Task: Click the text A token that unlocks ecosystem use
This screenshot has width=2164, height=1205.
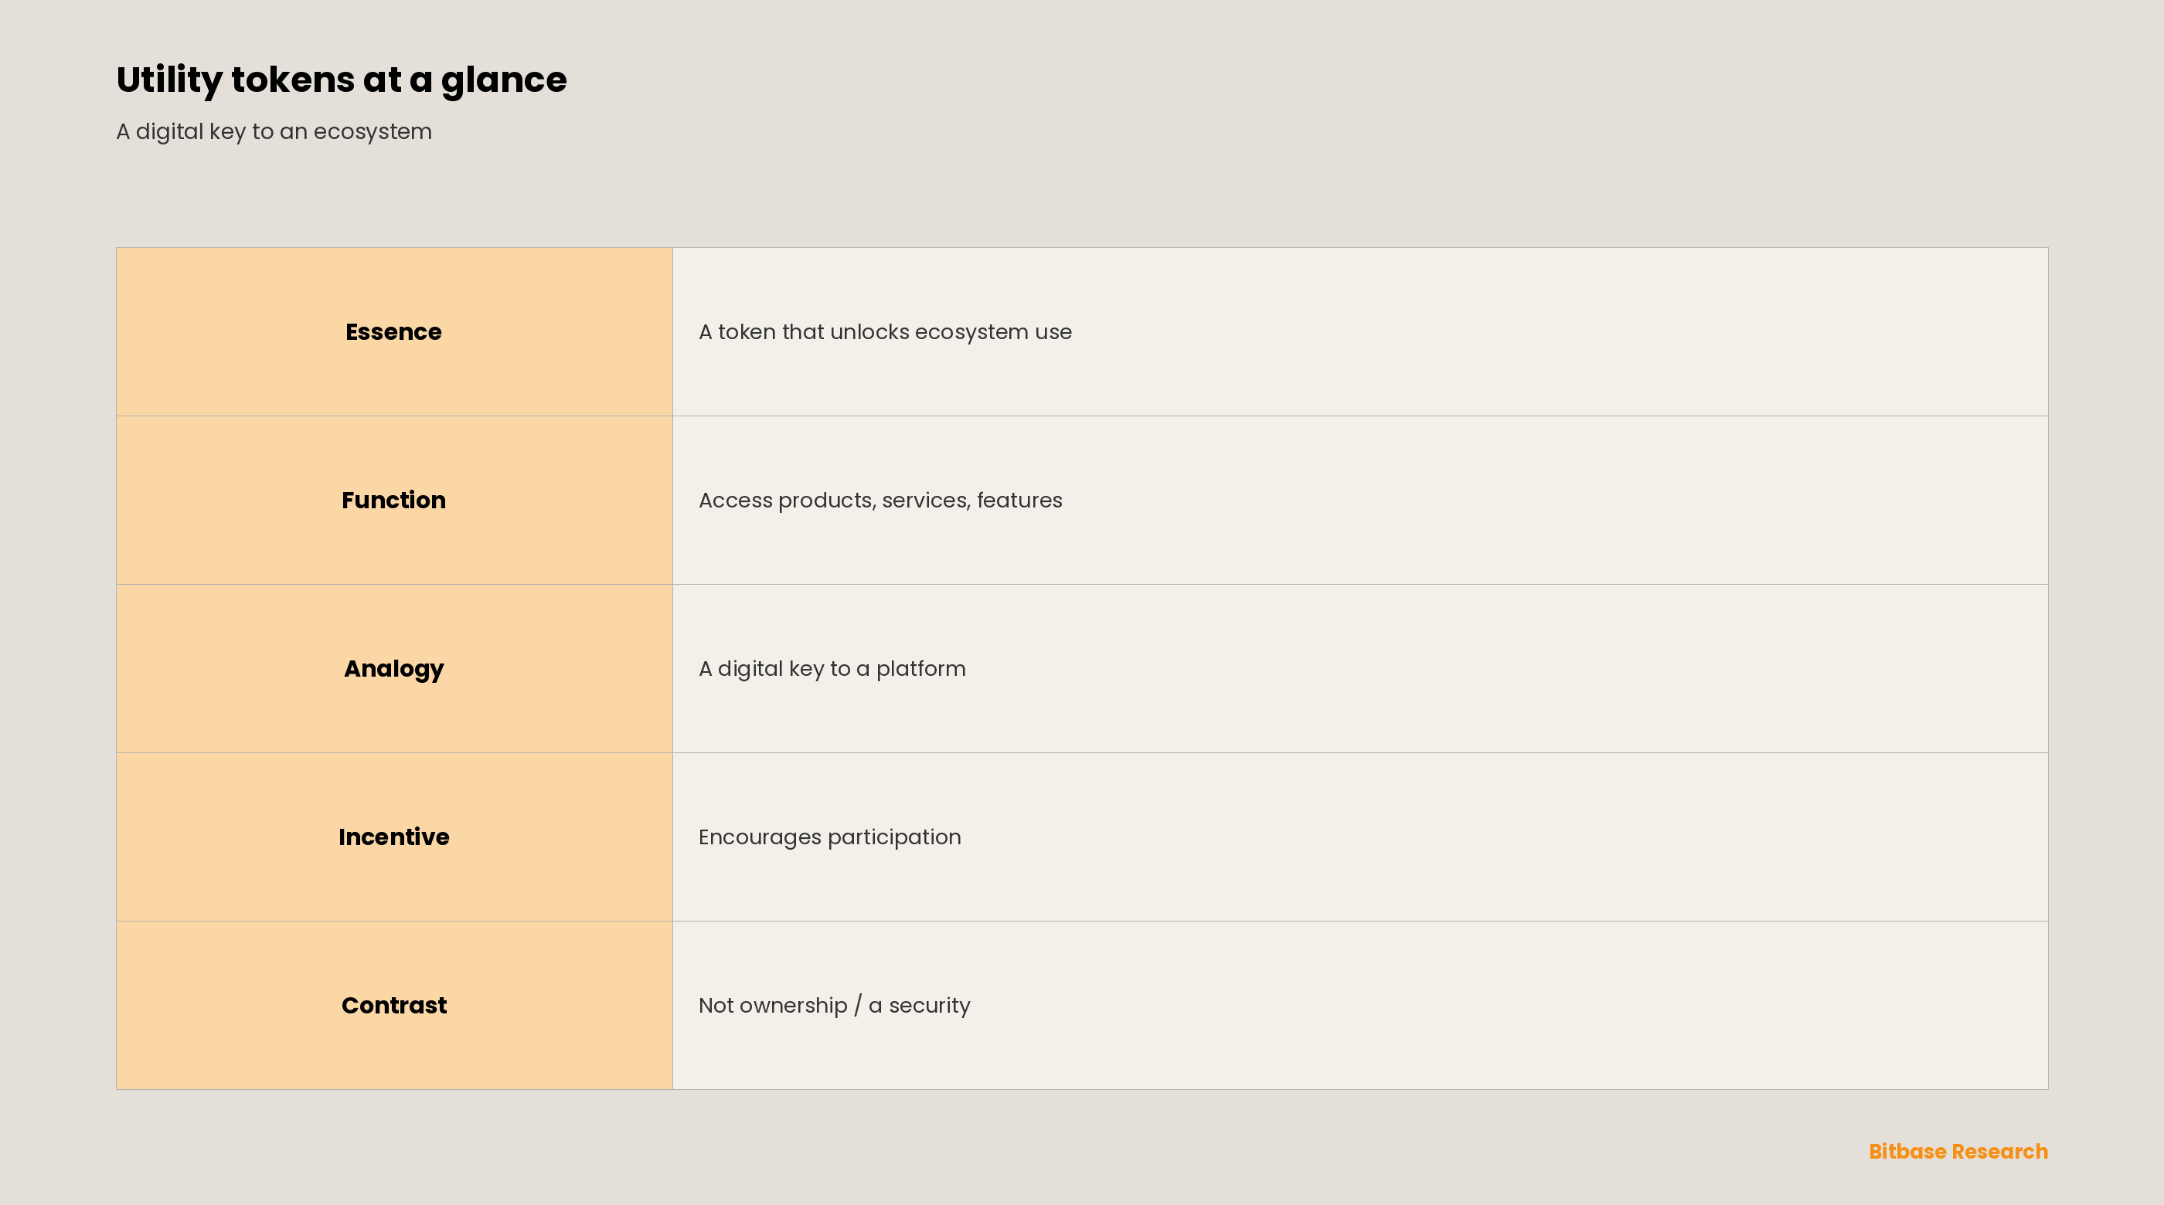Action: pos(886,332)
